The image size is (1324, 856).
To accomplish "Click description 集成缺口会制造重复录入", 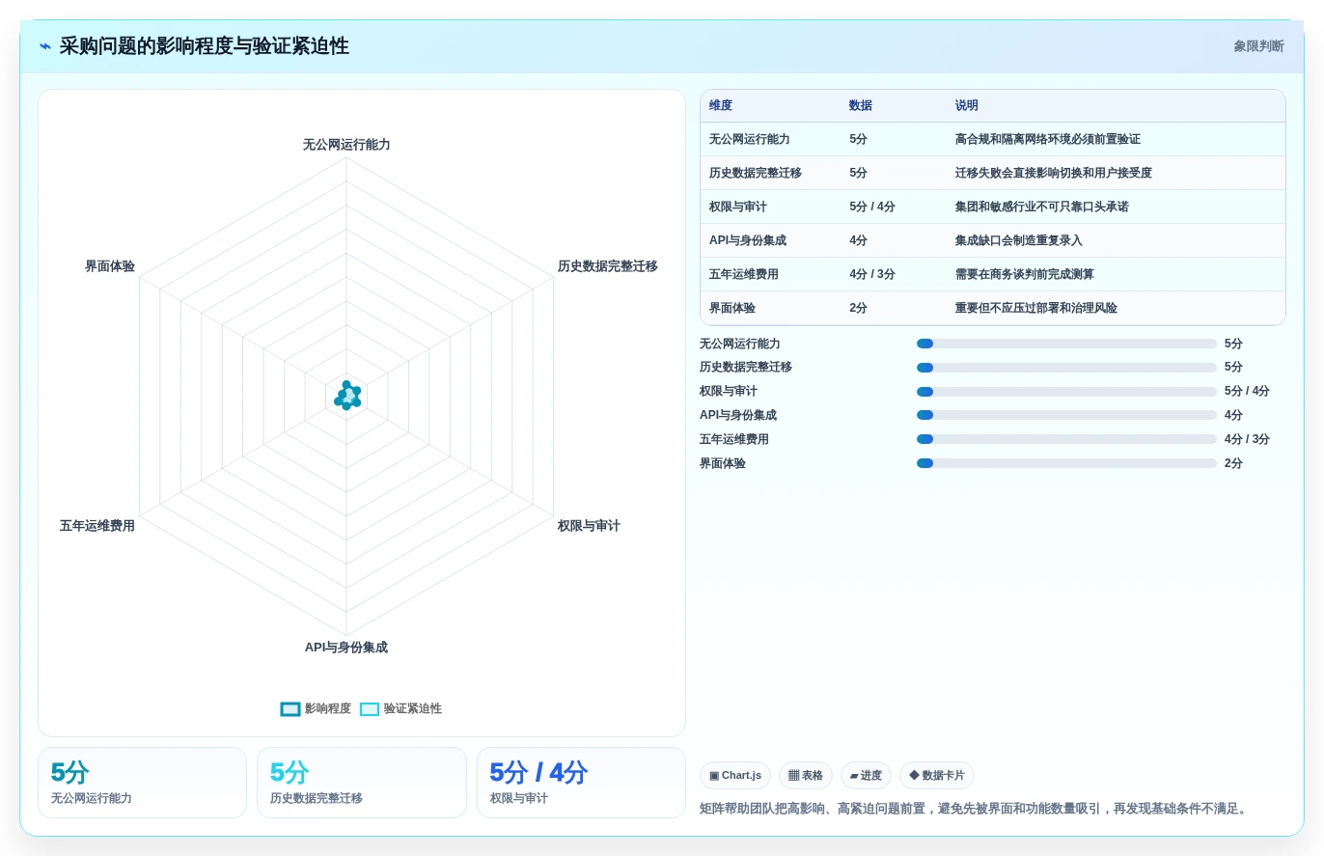I will (x=1019, y=240).
